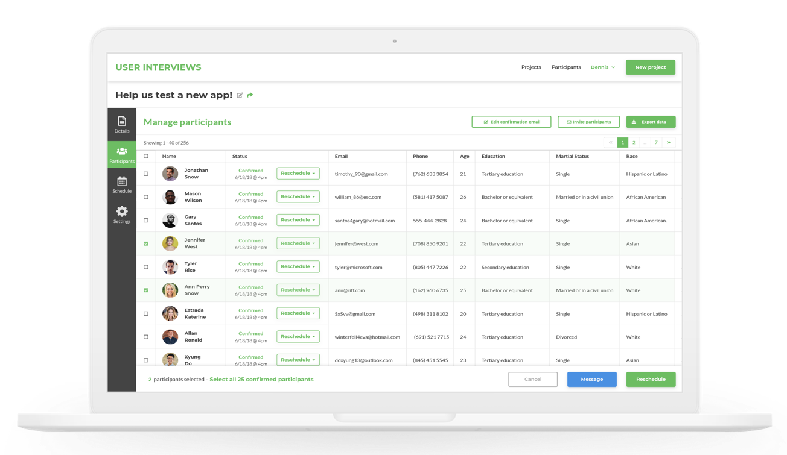
Task: Open the Dennis account dropdown
Action: pyautogui.click(x=603, y=67)
